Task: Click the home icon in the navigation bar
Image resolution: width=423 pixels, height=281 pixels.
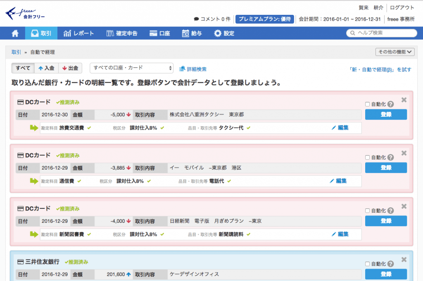Action: (15, 33)
